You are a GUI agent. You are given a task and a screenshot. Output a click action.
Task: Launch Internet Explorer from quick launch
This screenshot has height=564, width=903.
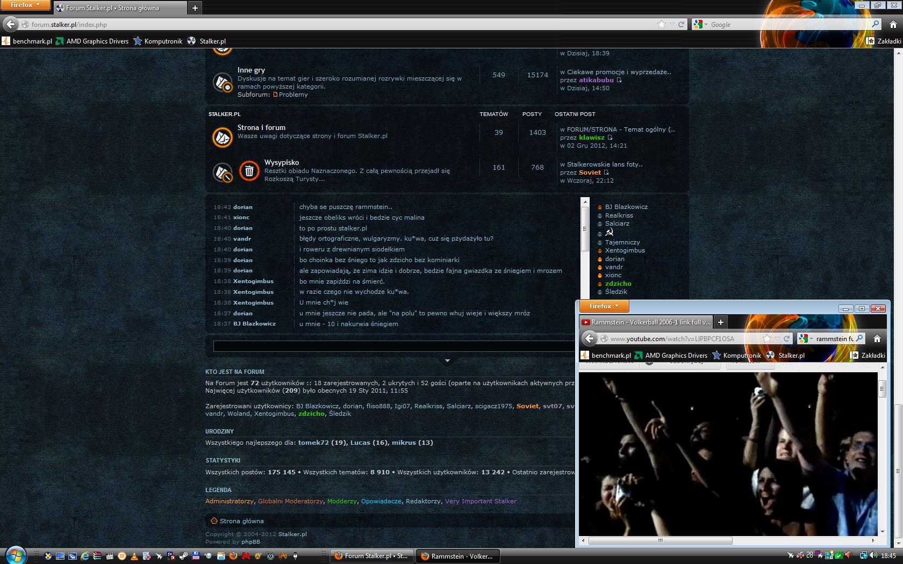[x=84, y=556]
